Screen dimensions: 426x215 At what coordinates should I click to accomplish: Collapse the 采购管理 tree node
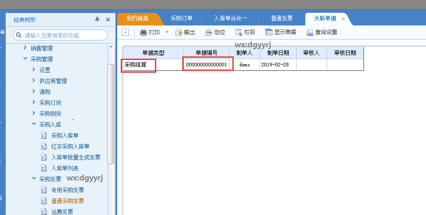click(x=25, y=59)
